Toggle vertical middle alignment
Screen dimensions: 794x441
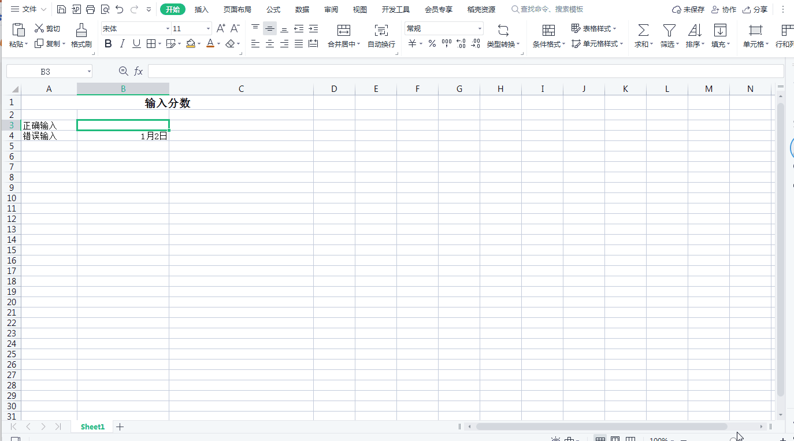270,28
